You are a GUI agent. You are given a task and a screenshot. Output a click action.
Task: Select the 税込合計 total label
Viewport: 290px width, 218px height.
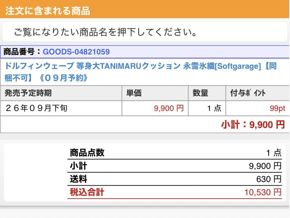pos(87,192)
